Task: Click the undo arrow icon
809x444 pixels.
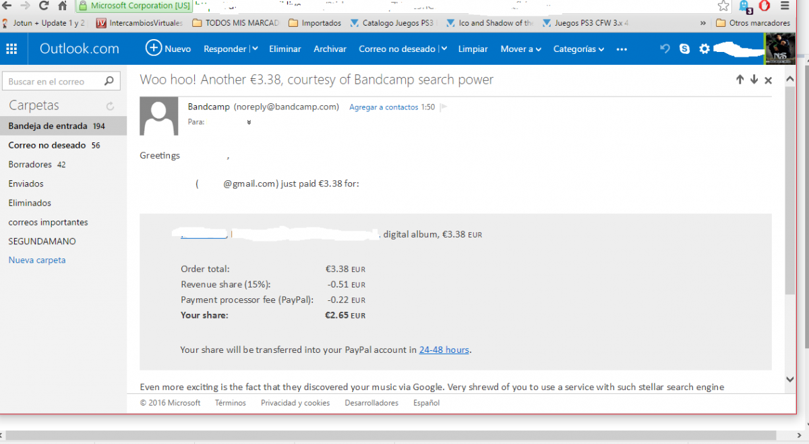Action: pos(665,49)
